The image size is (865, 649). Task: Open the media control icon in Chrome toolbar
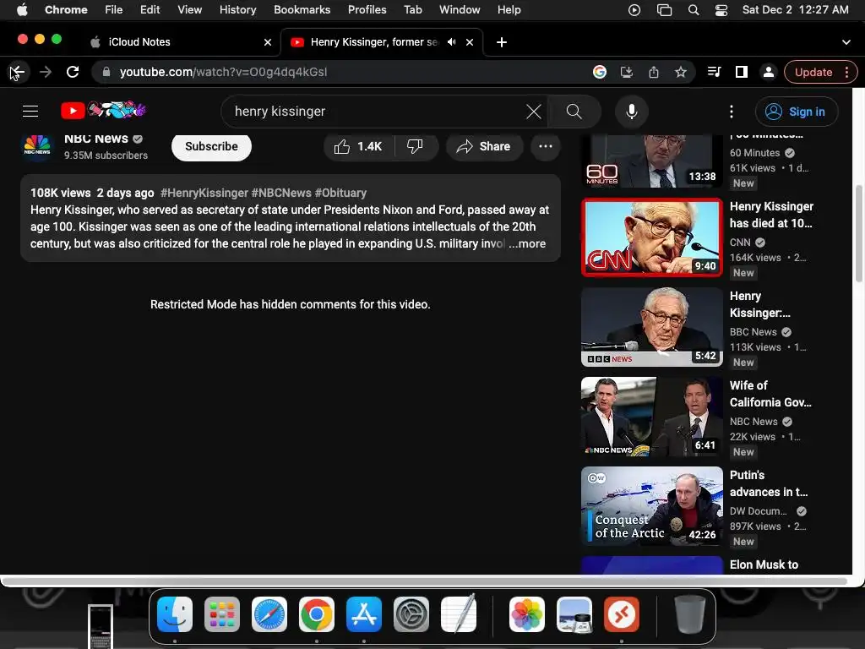coord(714,72)
